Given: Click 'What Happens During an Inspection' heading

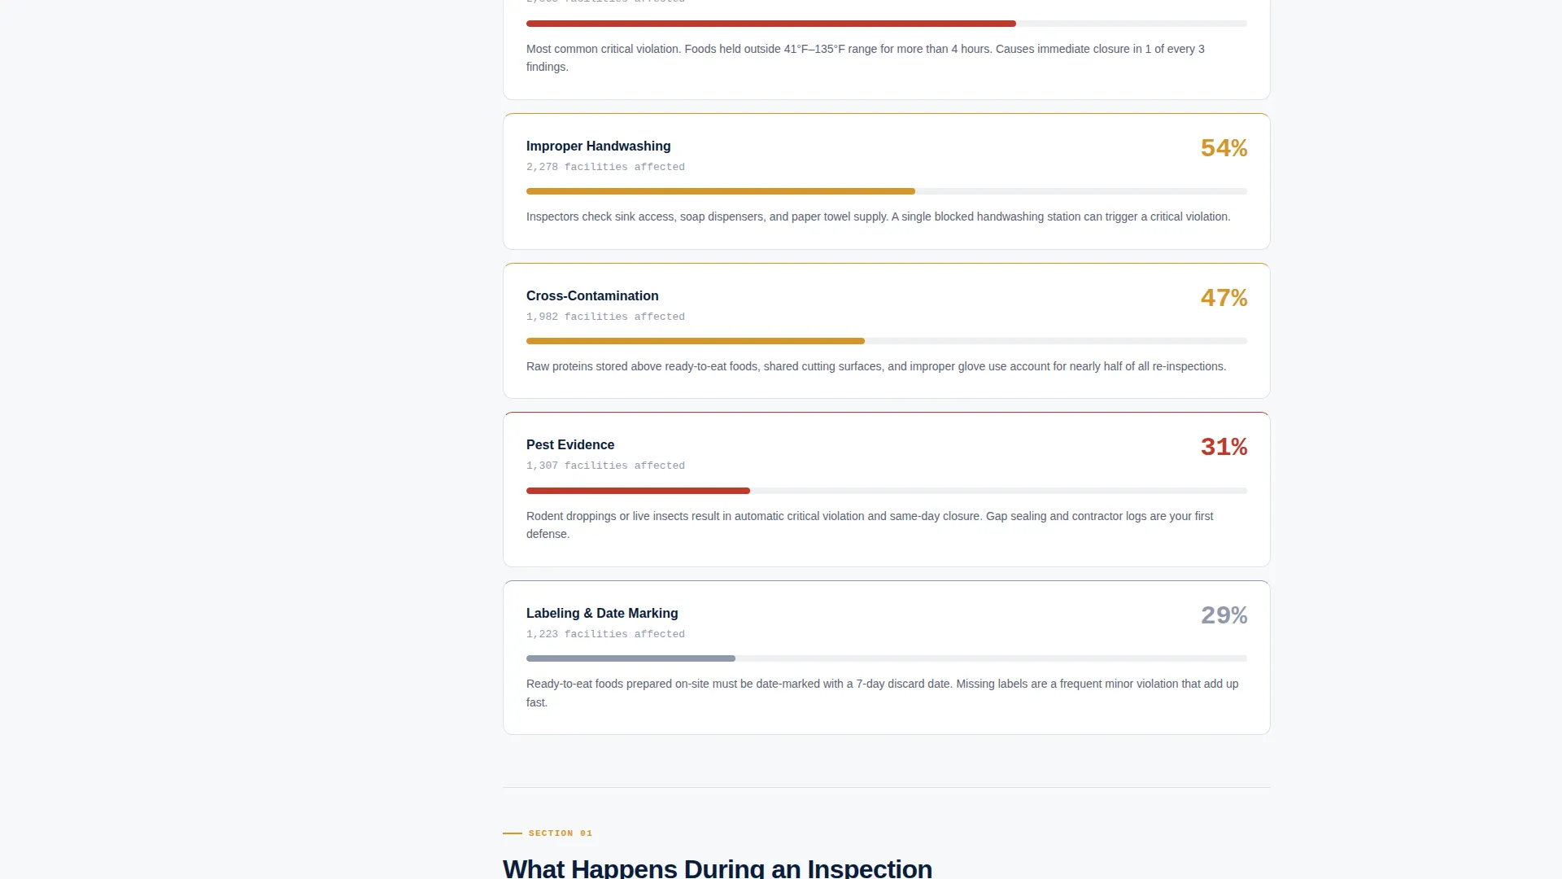Looking at the screenshot, I should (x=718, y=868).
